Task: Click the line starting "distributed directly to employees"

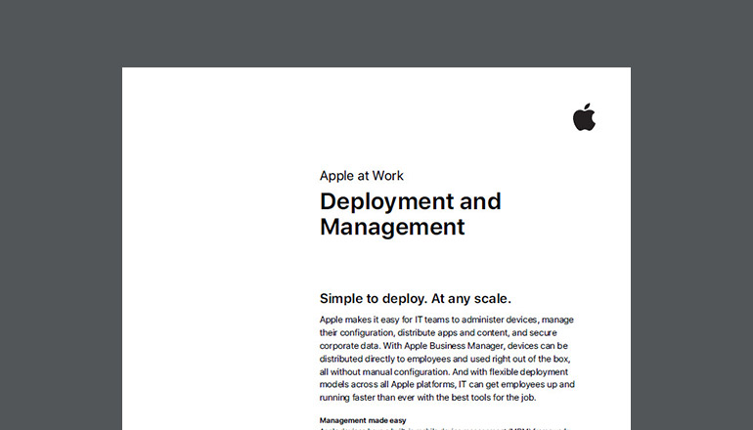Action: 445,359
